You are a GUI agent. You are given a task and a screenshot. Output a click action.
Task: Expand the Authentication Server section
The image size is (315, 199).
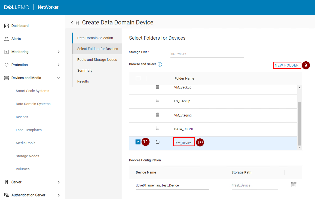pos(59,195)
